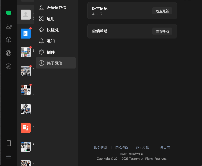This screenshot has width=202, height=166.
Task: Select the 快捷键 settings tab
Action: (x=56, y=30)
